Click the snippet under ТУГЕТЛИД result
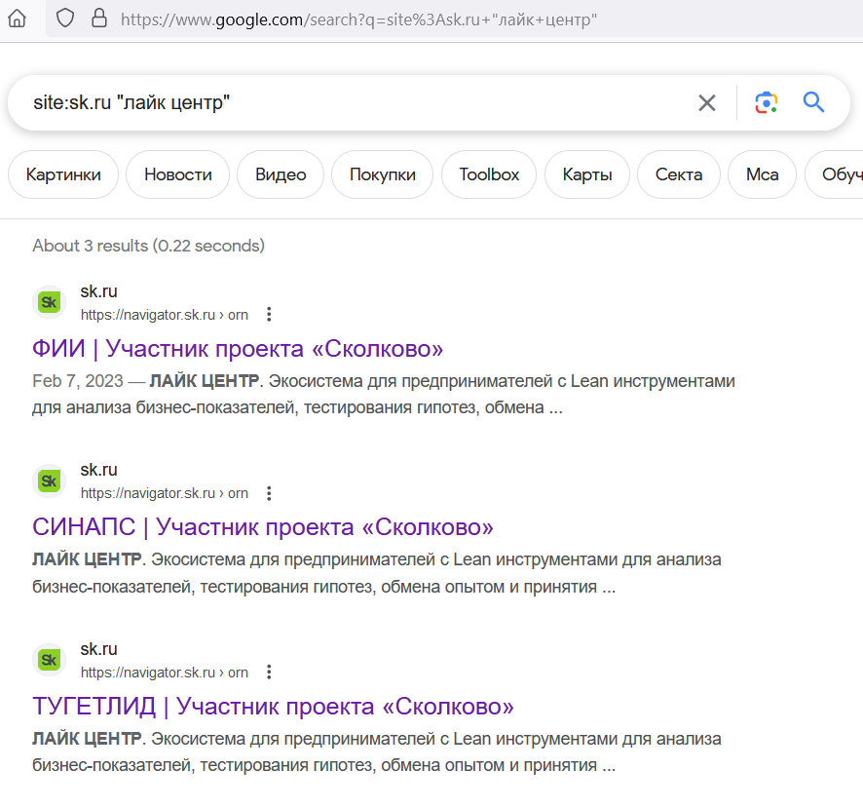 point(377,751)
